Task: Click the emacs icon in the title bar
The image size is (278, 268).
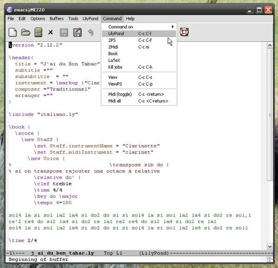Action: [10, 10]
